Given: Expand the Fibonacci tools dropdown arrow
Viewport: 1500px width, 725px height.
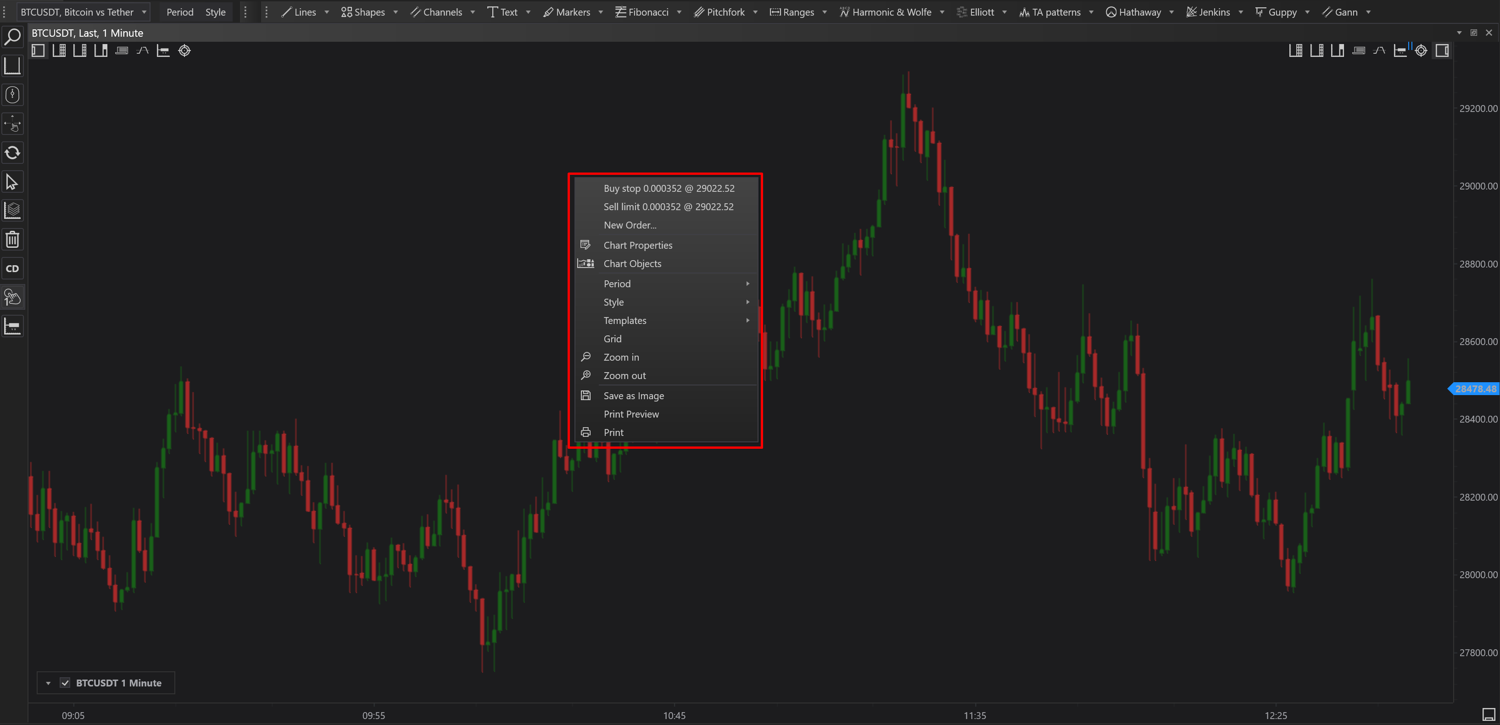Looking at the screenshot, I should [x=679, y=11].
